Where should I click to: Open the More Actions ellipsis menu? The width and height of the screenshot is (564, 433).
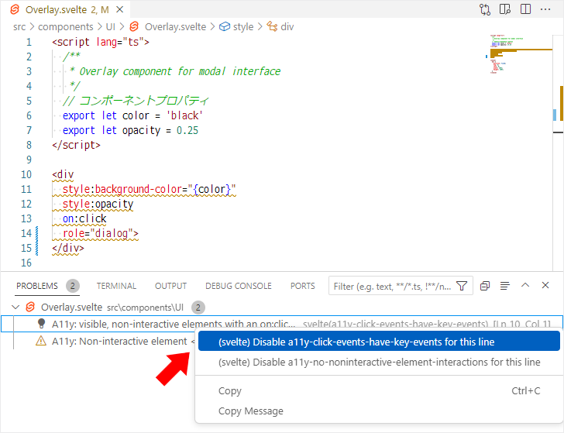click(545, 9)
